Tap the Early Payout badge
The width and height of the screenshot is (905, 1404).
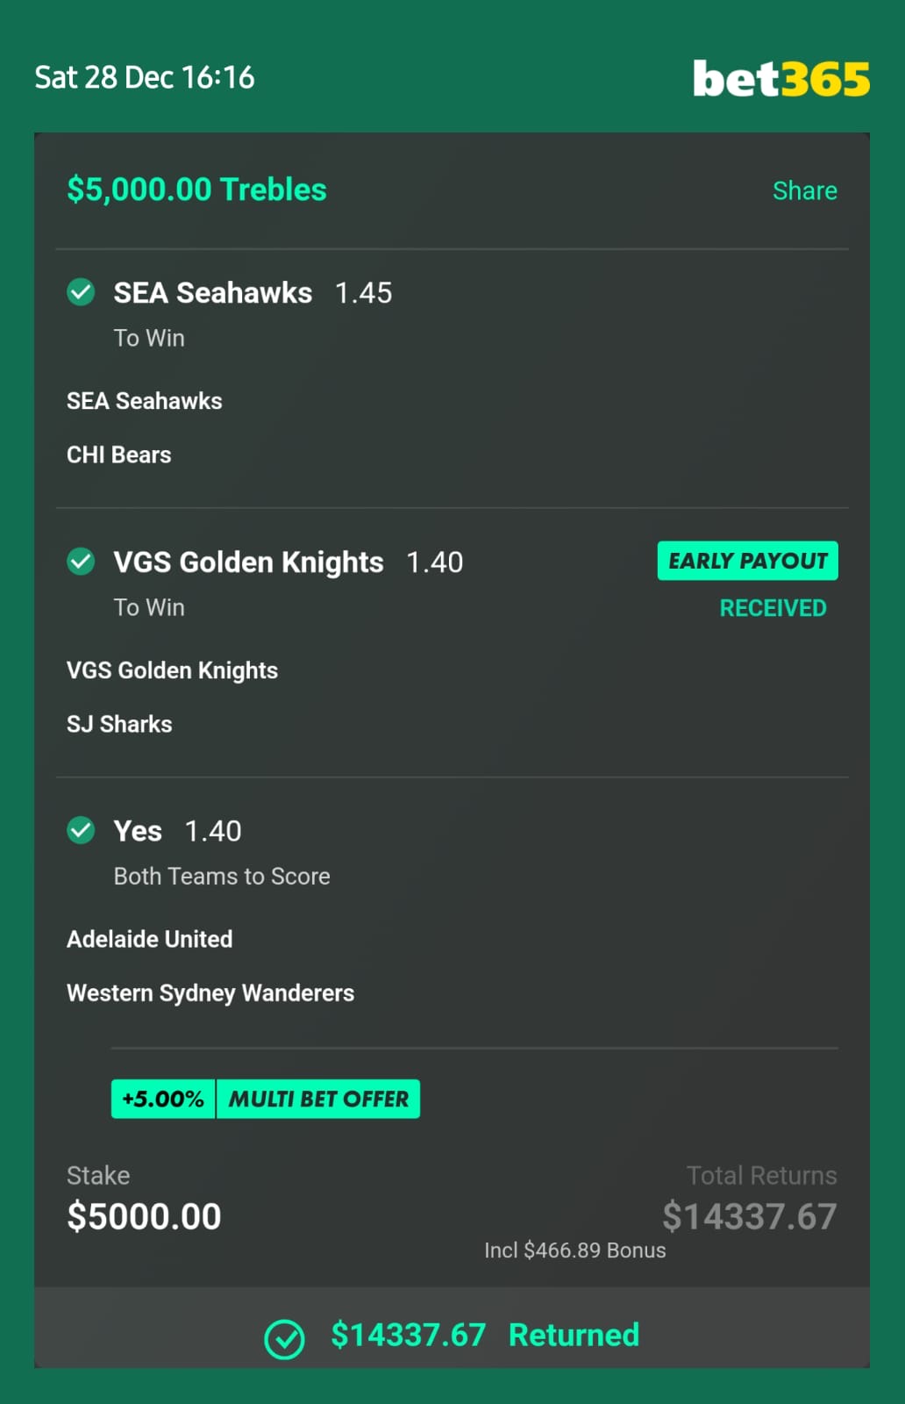pyautogui.click(x=747, y=561)
